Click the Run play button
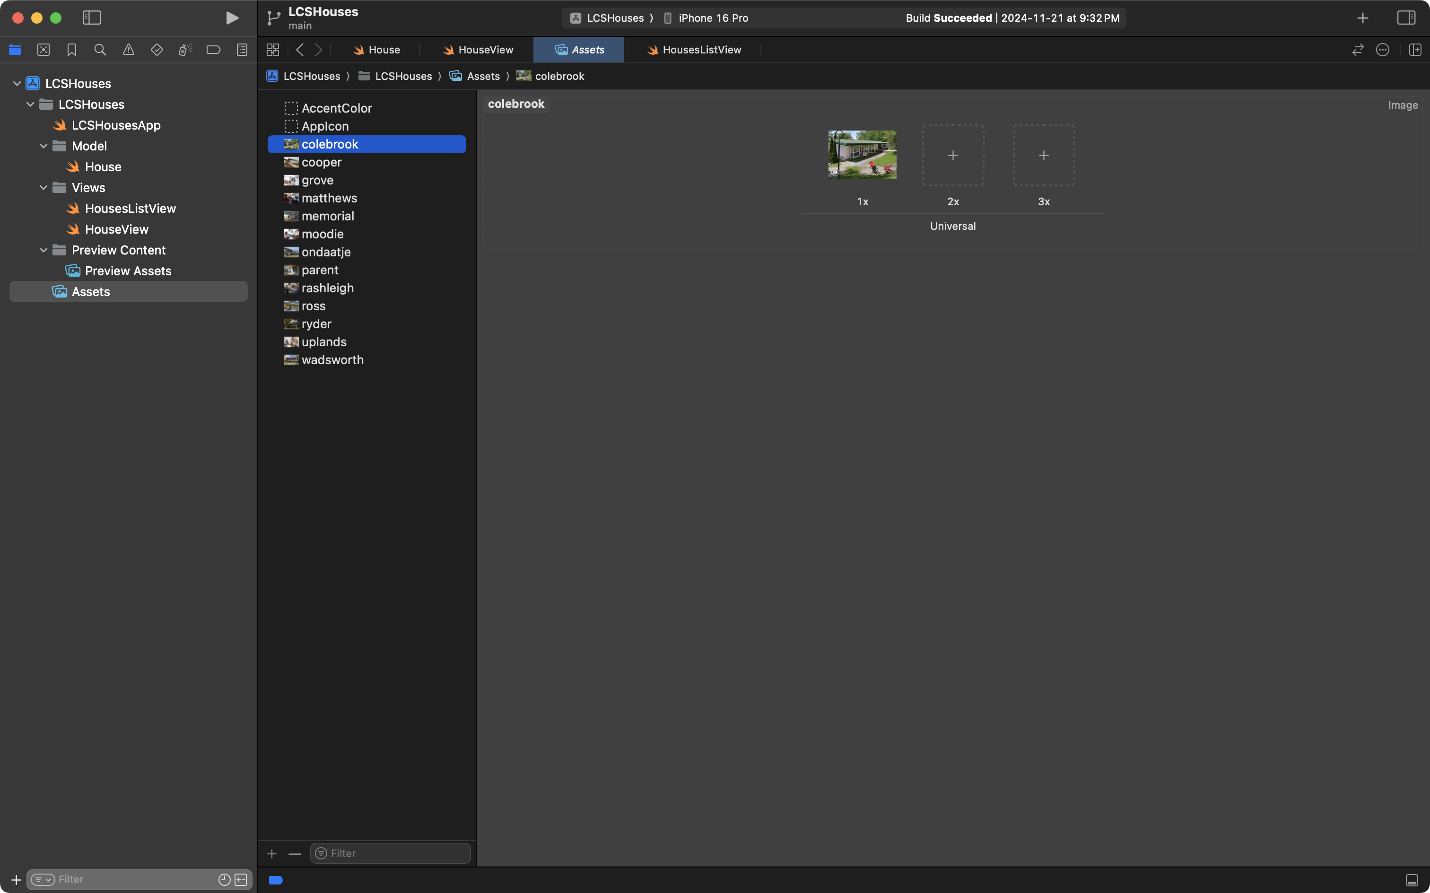 (x=232, y=18)
